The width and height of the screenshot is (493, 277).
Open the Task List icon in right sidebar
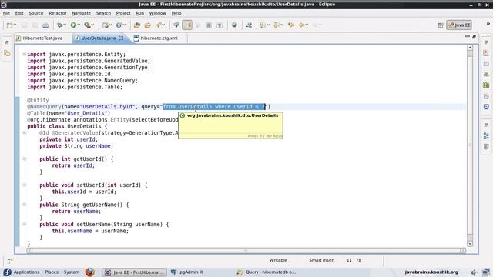coord(486,147)
